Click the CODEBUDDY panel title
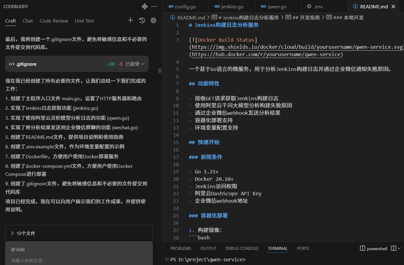This screenshot has height=265, width=404. point(16,6)
